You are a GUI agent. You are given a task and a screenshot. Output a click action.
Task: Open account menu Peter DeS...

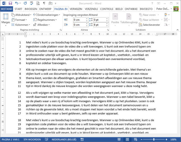164,9
